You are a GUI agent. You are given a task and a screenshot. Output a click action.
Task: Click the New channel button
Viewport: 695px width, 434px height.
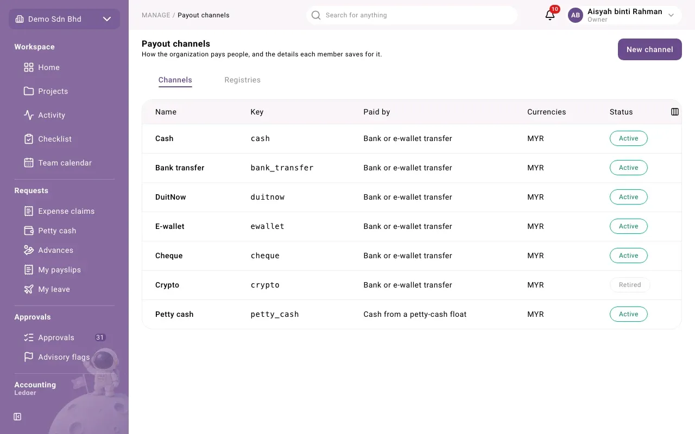click(x=650, y=49)
